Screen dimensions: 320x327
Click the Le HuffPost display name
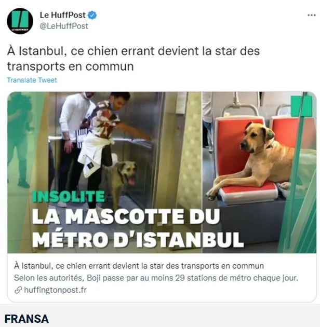point(63,15)
